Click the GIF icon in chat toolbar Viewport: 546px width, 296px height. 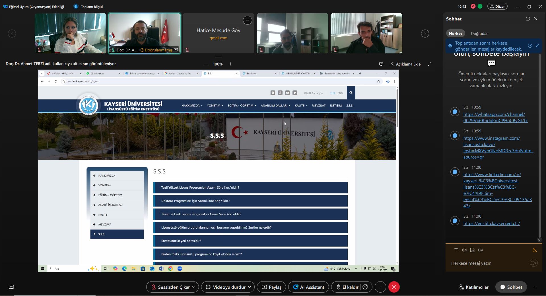473,250
